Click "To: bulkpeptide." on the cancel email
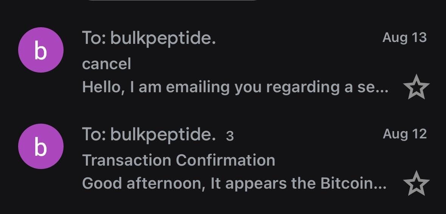Image resolution: width=446 pixels, height=214 pixels. (x=149, y=38)
